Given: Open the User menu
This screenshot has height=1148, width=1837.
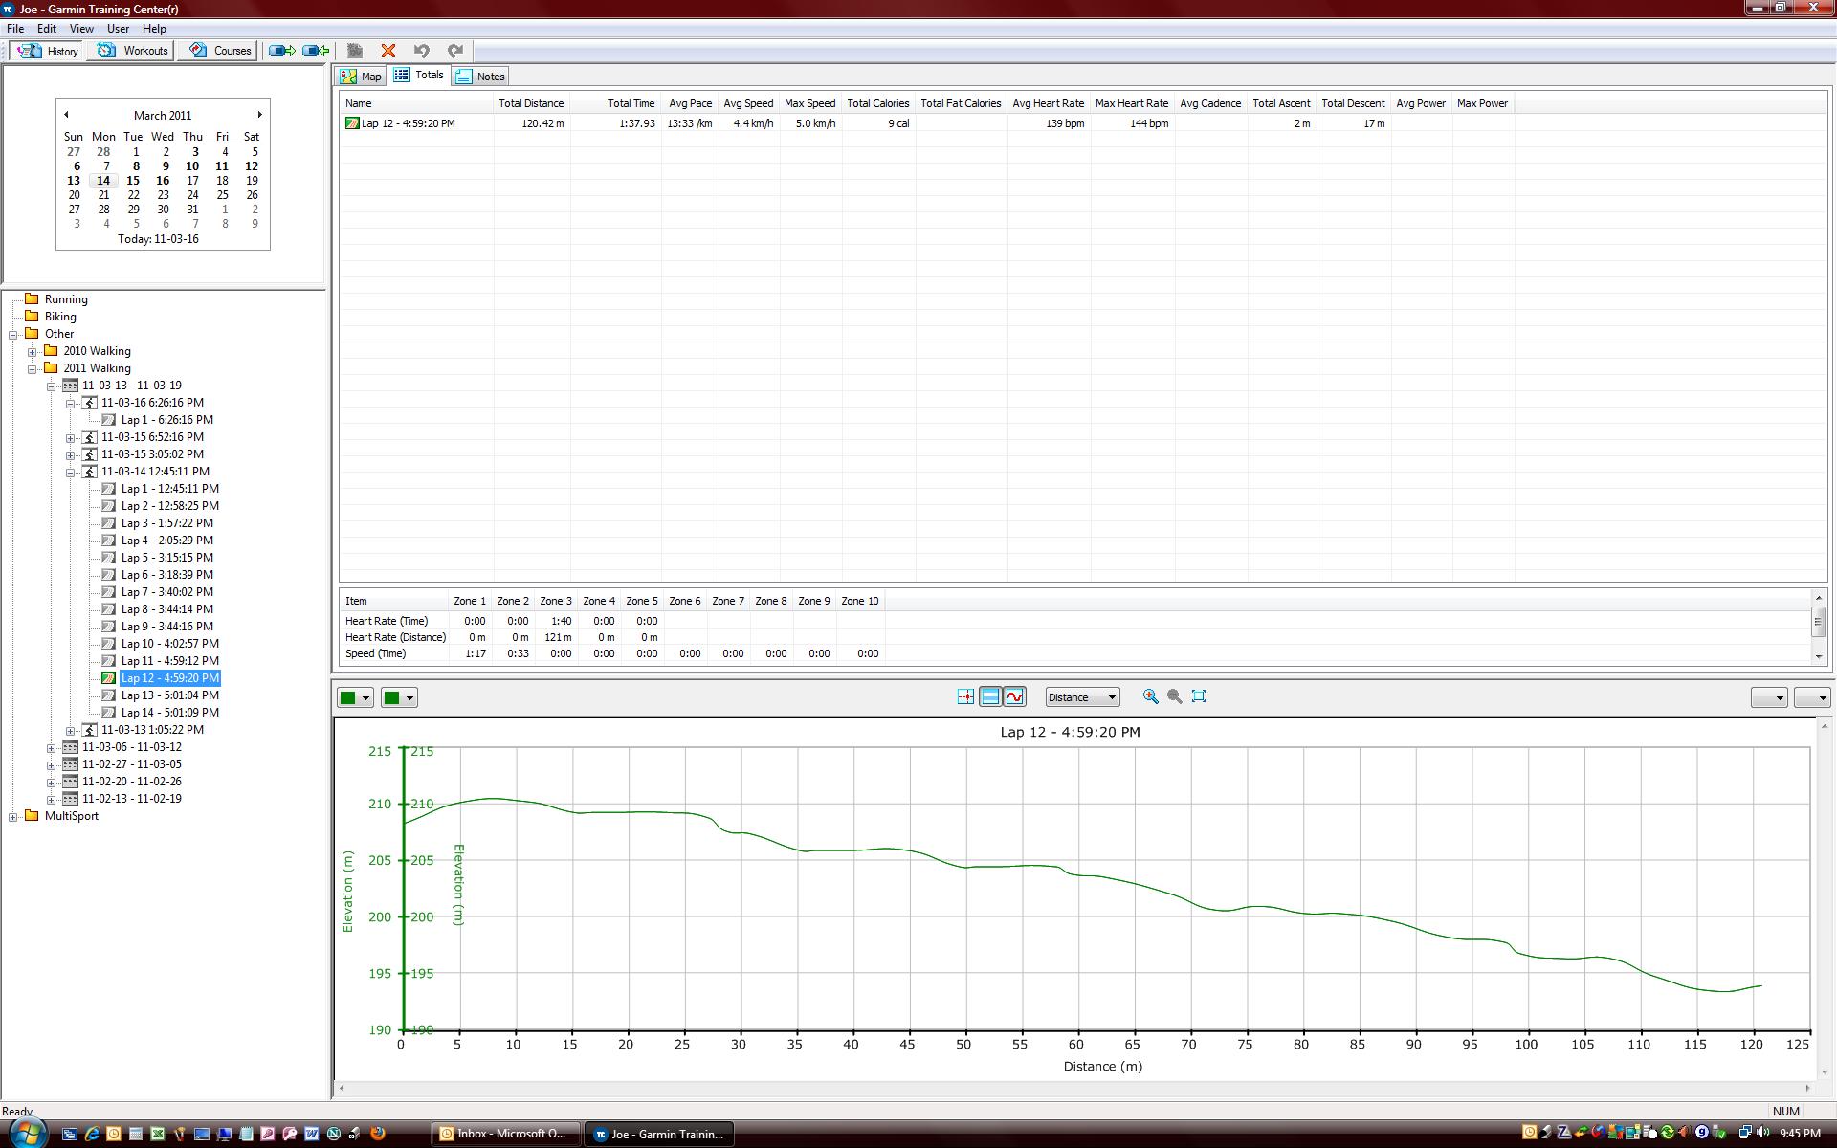Looking at the screenshot, I should click(118, 29).
